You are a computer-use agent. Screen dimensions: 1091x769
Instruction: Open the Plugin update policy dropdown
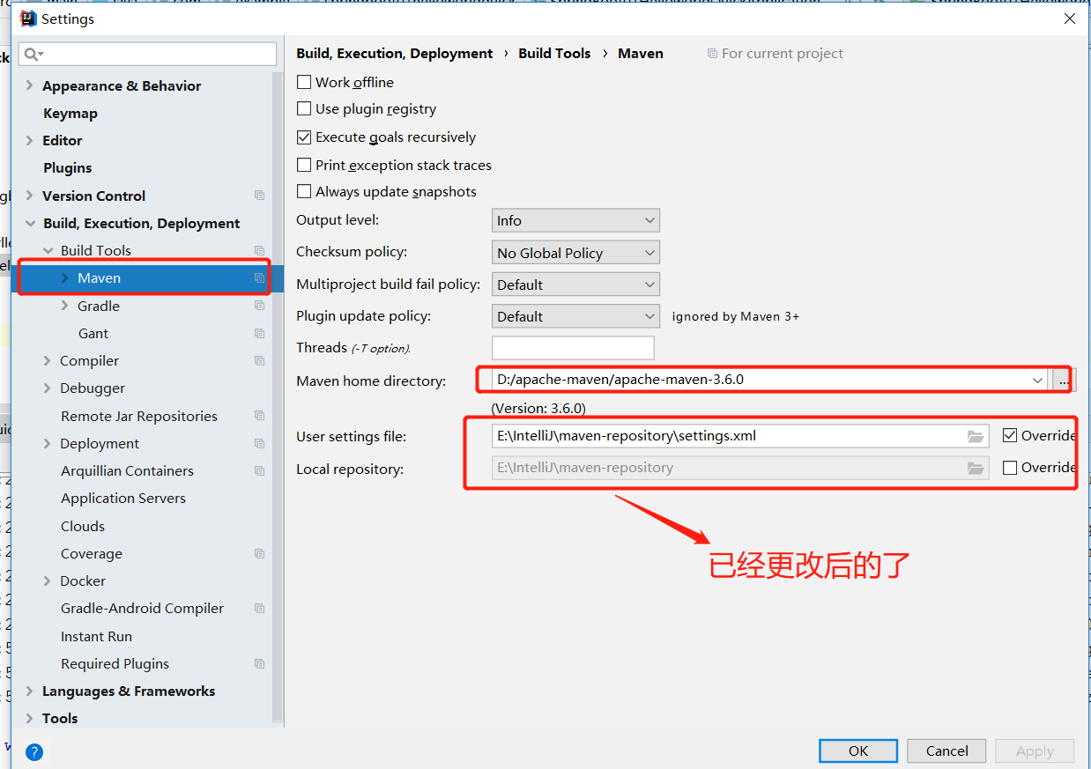(x=575, y=316)
